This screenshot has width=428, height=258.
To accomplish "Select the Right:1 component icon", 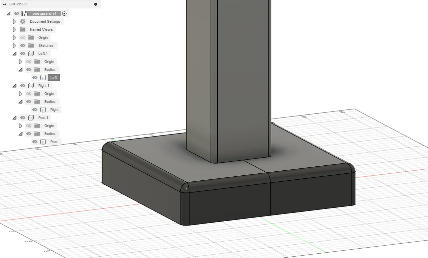I will coord(31,85).
